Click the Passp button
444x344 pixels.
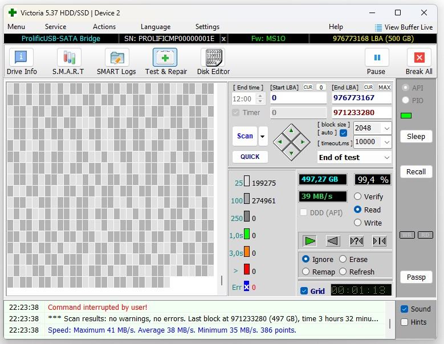(x=416, y=277)
